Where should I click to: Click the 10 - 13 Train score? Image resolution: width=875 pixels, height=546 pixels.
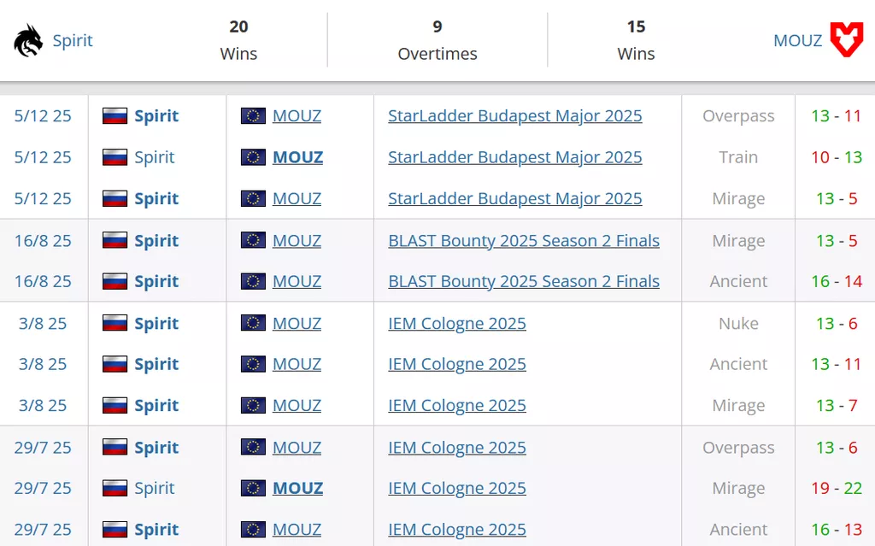pos(836,157)
